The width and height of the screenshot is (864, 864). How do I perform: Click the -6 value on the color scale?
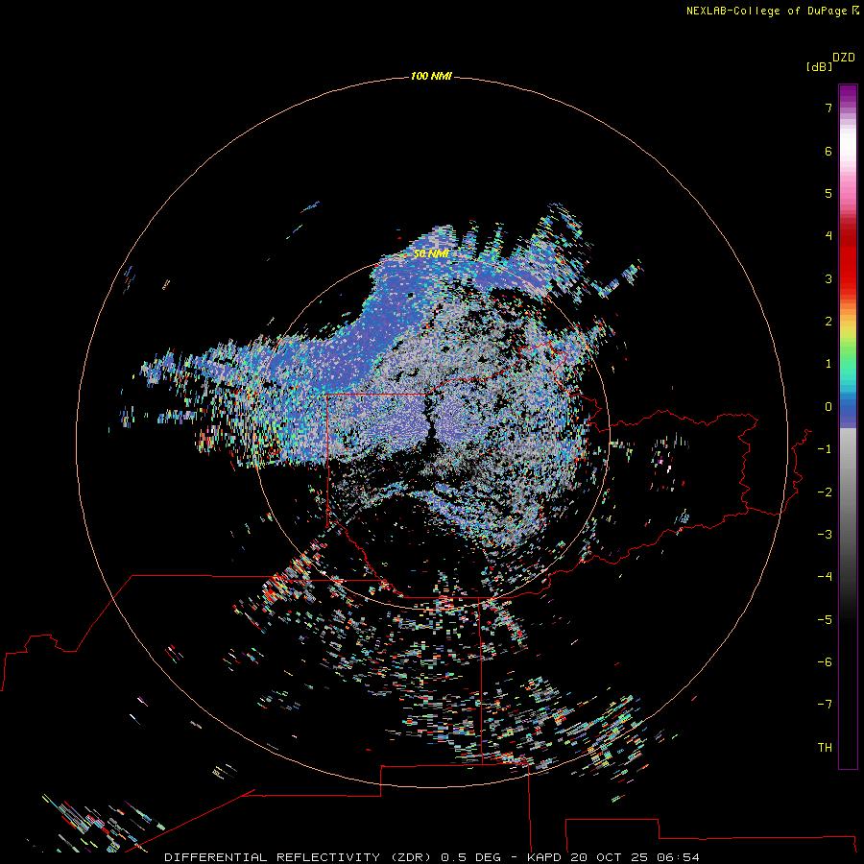tap(825, 662)
